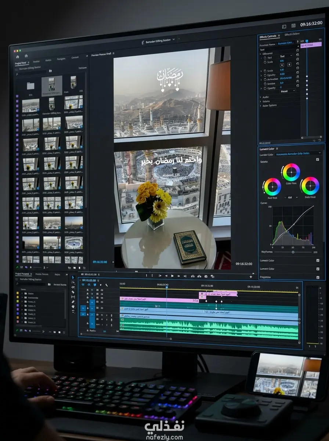Select the Hand tool in the timeline toolbox
Viewport: 329px width, 441px height.
(73, 306)
